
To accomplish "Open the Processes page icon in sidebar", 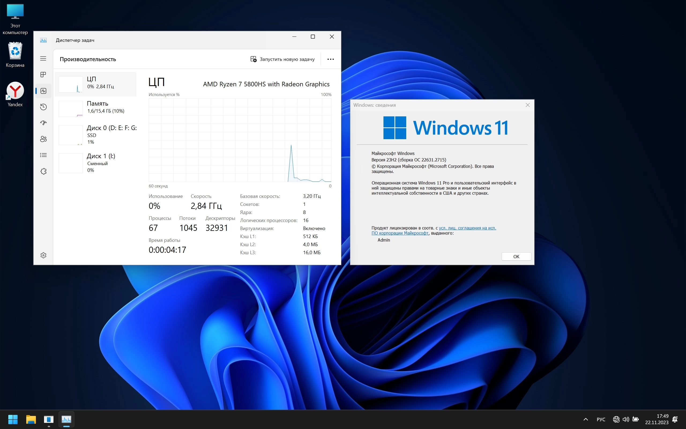I will coord(43,75).
